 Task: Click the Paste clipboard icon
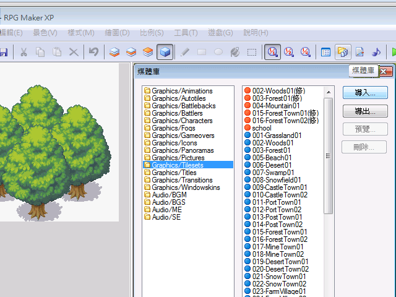57,52
